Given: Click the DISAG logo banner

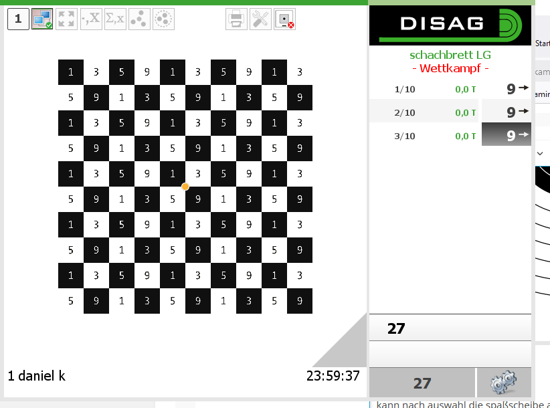Looking at the screenshot, I should tap(450, 24).
